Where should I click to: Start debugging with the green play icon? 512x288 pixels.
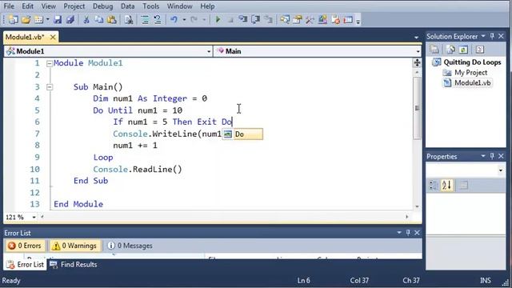(x=218, y=20)
